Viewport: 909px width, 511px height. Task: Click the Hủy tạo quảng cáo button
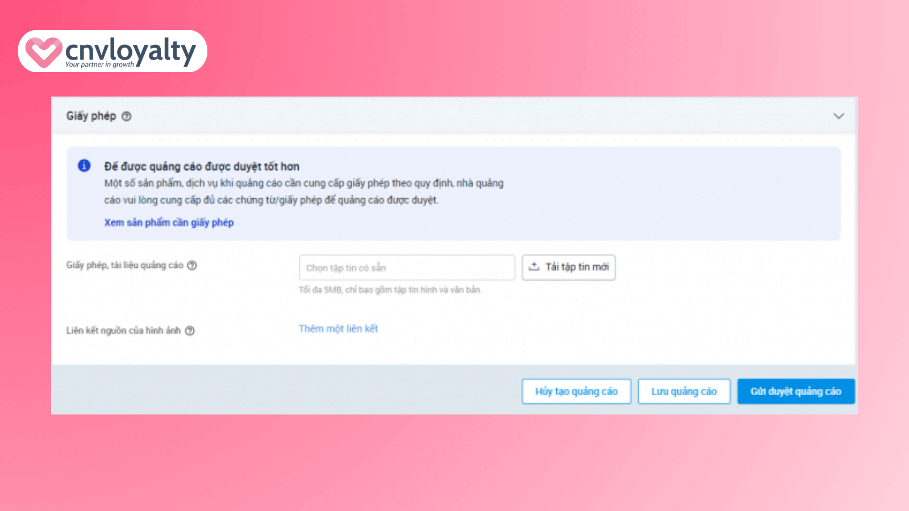click(x=576, y=391)
